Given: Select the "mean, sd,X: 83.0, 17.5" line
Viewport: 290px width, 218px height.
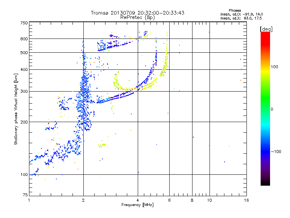Looking at the screenshot, I should click(x=241, y=19).
